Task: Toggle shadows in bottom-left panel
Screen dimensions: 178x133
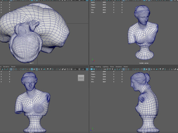Action: tap(44, 69)
